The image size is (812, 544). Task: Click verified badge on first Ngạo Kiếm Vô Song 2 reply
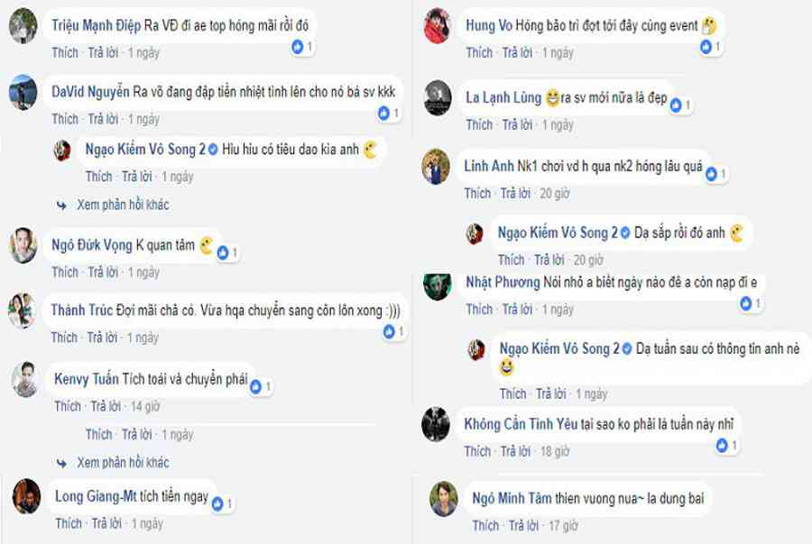pyautogui.click(x=213, y=150)
